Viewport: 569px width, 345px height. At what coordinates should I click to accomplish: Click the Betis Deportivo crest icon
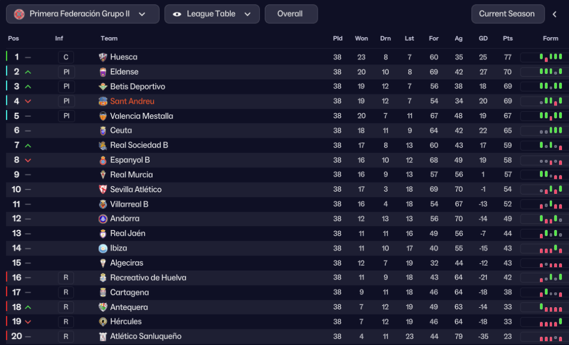103,87
